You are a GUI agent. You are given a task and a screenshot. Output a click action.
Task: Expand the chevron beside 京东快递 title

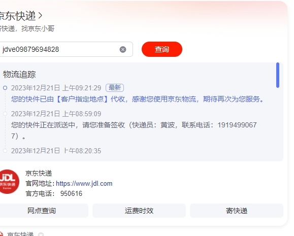tap(40, 16)
